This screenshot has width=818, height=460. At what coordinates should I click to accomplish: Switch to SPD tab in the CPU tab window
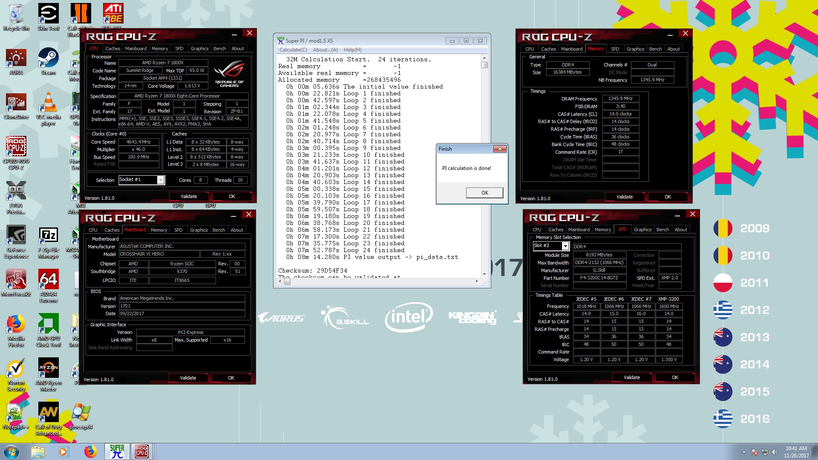(179, 49)
